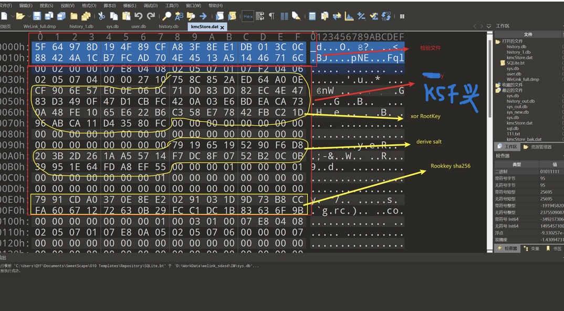
Task: Select WeLink_full.dmp in workspace tree
Action: point(523,79)
